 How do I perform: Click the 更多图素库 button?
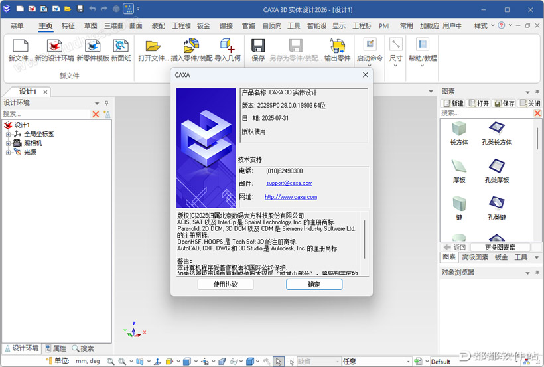(x=500, y=248)
